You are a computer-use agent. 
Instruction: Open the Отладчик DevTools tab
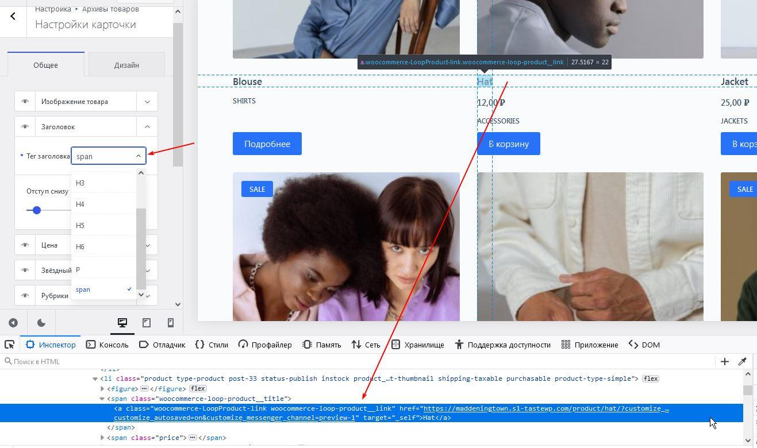click(x=162, y=345)
